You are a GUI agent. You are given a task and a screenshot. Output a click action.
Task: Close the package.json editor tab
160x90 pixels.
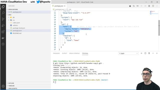tap(65, 6)
